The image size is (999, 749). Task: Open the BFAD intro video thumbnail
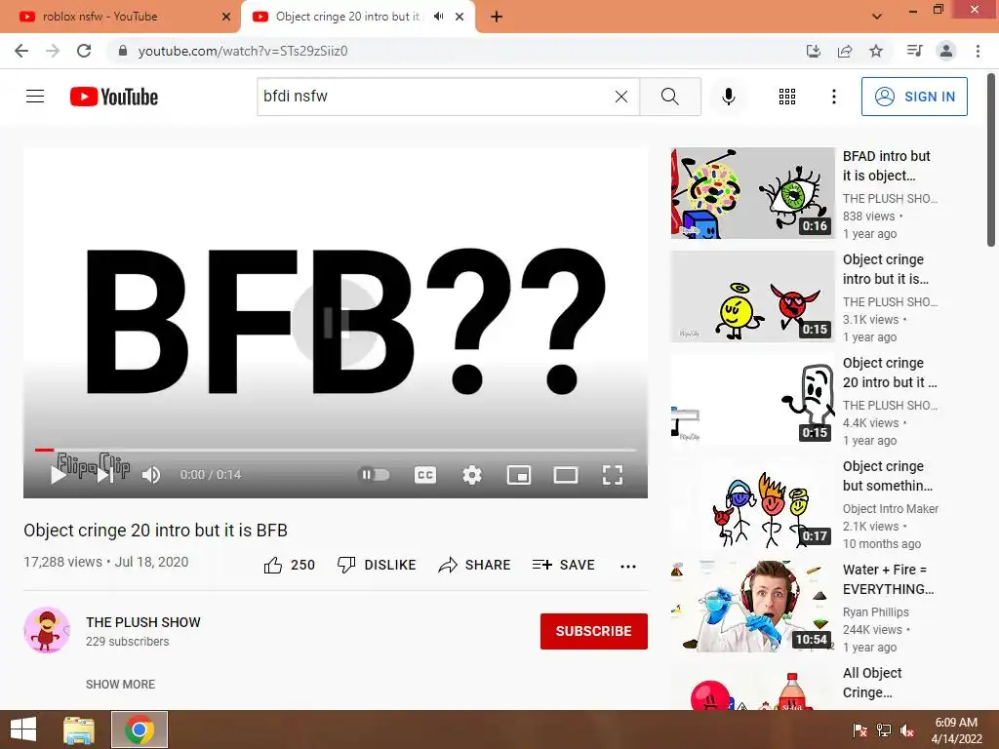coord(752,193)
